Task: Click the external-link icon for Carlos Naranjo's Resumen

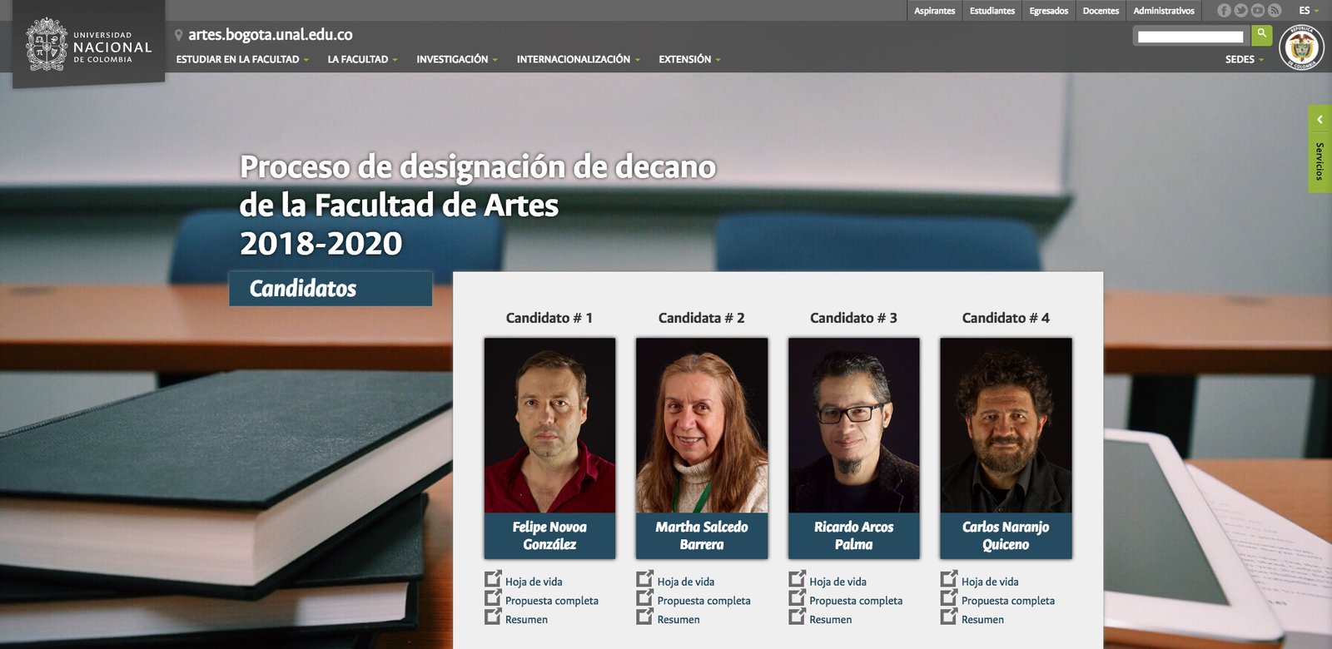Action: click(x=949, y=617)
